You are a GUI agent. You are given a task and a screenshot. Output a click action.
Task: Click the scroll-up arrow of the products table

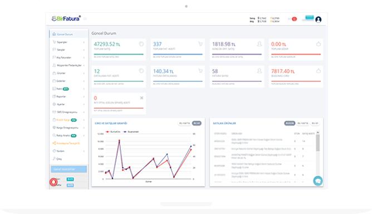[317, 132]
